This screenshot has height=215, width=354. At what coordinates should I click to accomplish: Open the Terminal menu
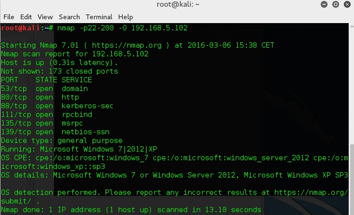click(98, 17)
